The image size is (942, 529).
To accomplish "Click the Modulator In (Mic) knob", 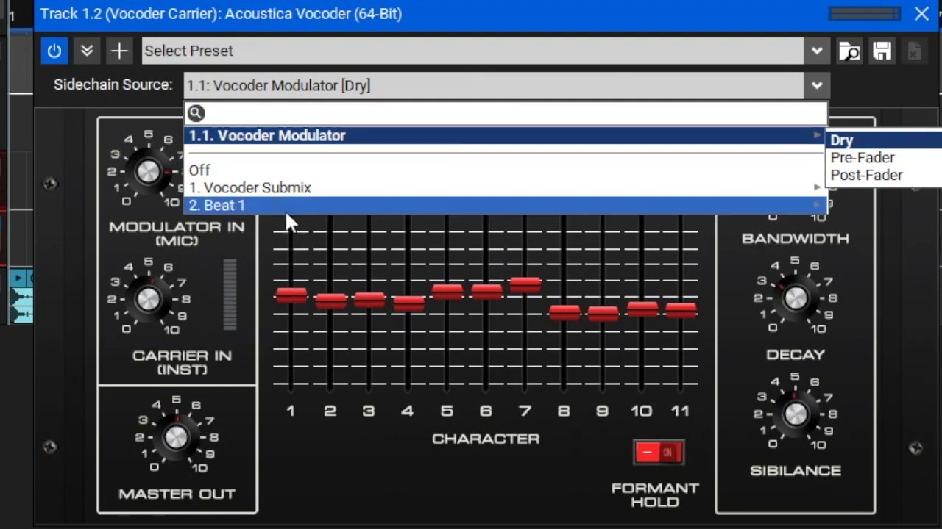I will (x=148, y=171).
